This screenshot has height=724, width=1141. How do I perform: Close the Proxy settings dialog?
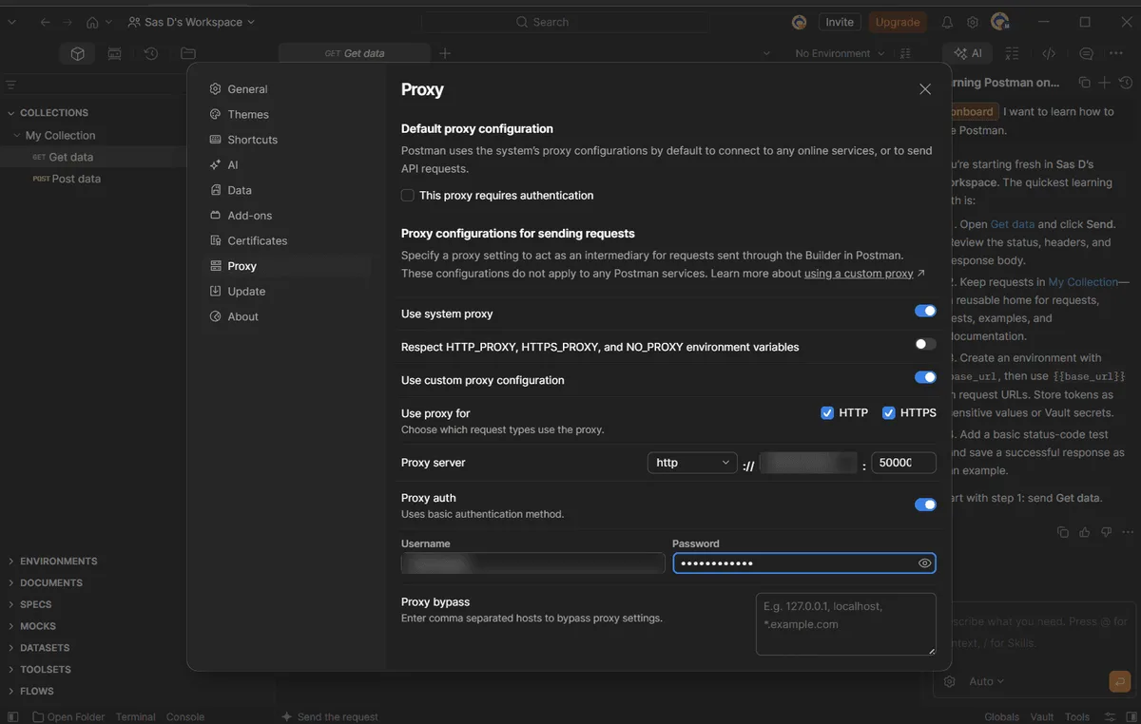[925, 89]
